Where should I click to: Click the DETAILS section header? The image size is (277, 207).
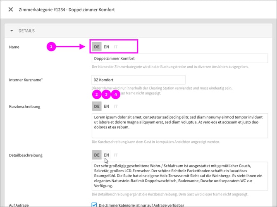tap(26, 31)
